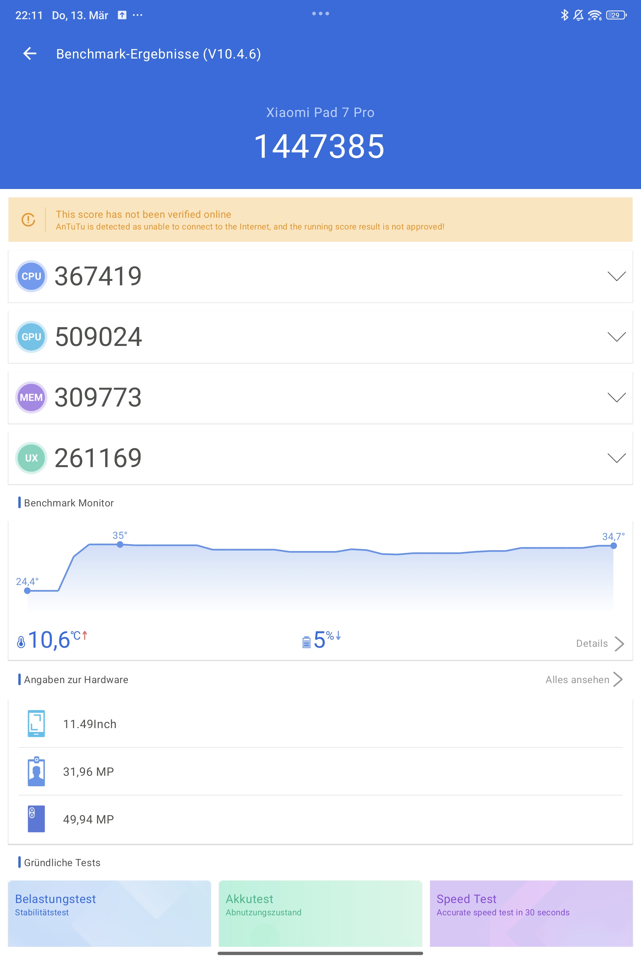Tap the thermometer temperature icon
The height and width of the screenshot is (960, 641).
tap(21, 642)
